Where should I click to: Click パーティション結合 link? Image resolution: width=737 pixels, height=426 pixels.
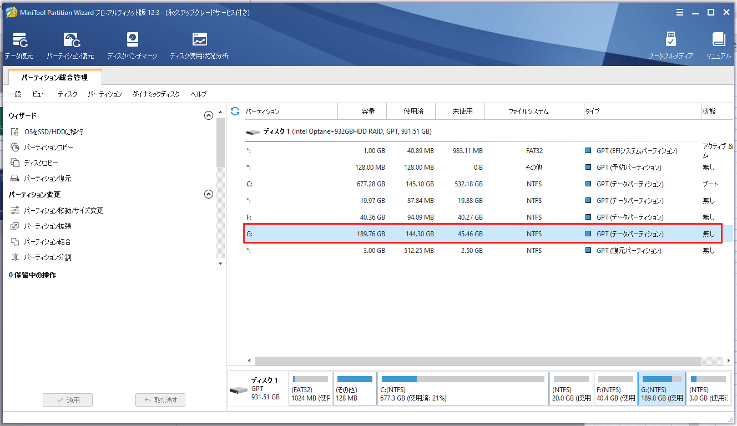[48, 242]
